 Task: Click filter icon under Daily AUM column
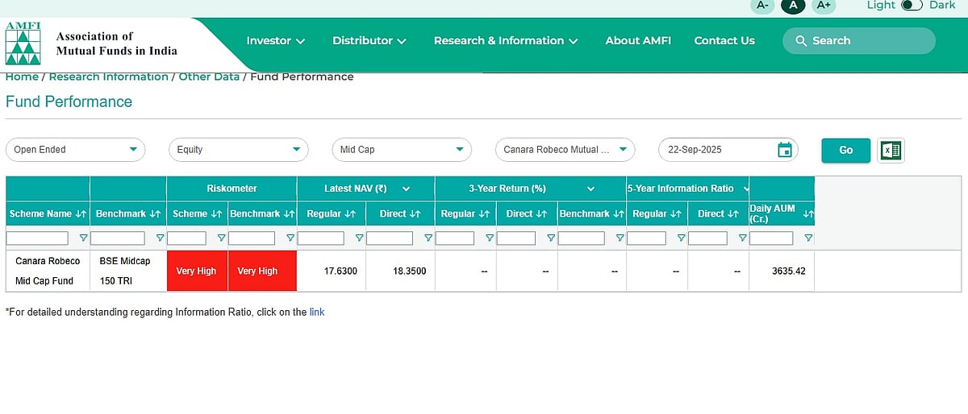coord(807,238)
